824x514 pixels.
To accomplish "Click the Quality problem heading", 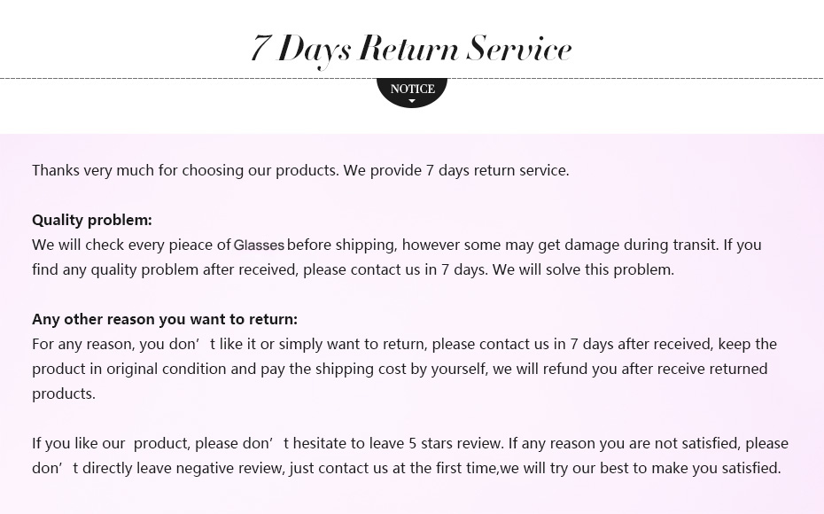I will (x=92, y=220).
